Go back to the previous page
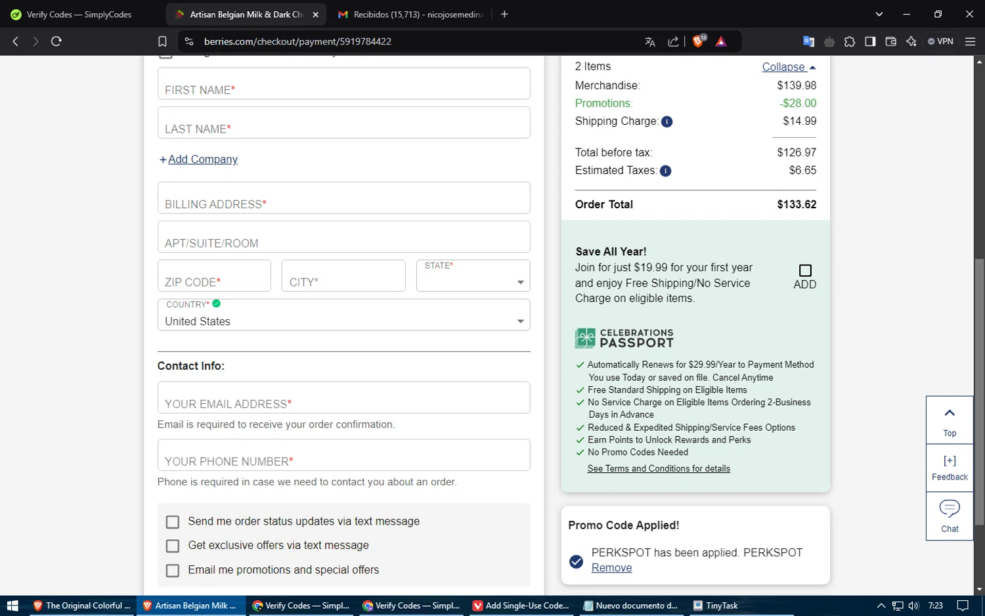This screenshot has height=616, width=985. [x=16, y=41]
